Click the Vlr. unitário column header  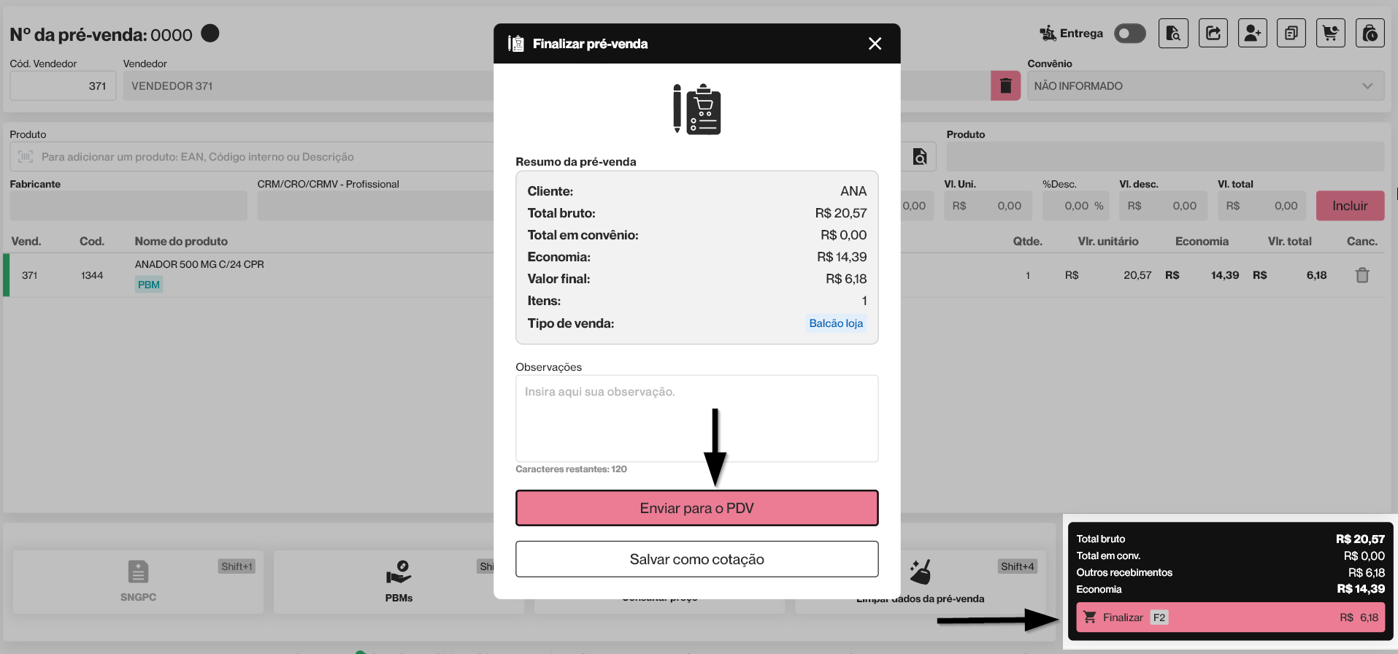(x=1108, y=242)
